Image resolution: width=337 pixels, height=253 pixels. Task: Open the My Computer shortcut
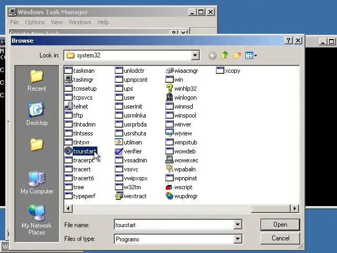pos(37,182)
